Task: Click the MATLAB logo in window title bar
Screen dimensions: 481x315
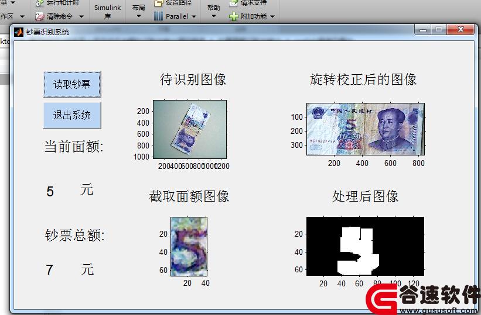Action: pos(18,32)
